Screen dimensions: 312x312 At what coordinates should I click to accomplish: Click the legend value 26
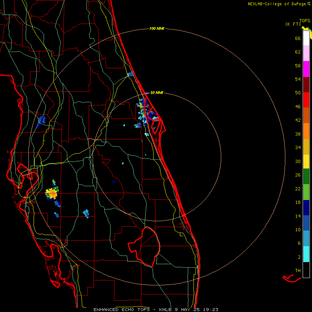point(298,175)
